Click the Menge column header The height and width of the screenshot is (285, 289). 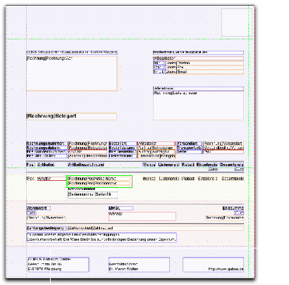click(149, 165)
